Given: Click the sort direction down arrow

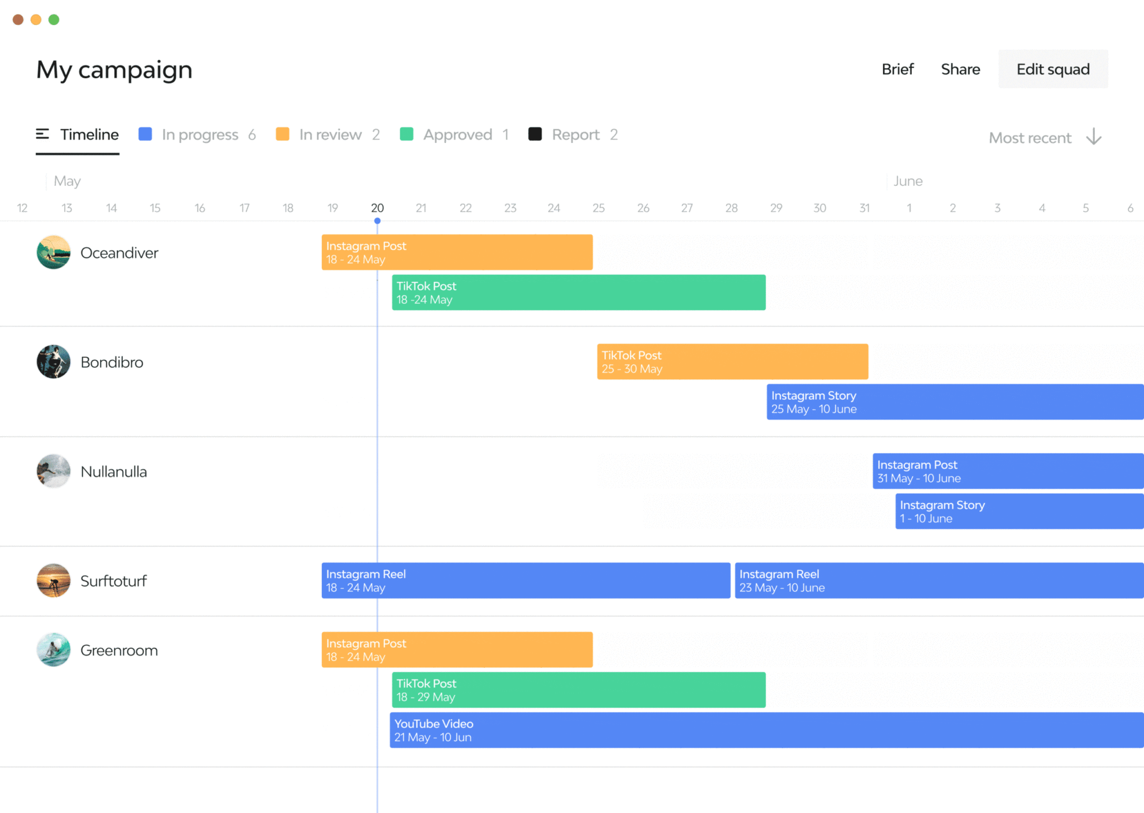Looking at the screenshot, I should (x=1094, y=137).
